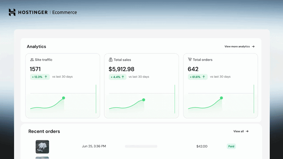
Task: Click the Total sales money bag icon
Action: click(x=111, y=60)
